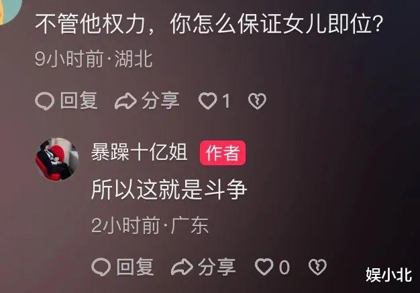Viewport: 420px width, 293px height.
Task: Dislike the top comment with broken heart
Action: (x=257, y=101)
